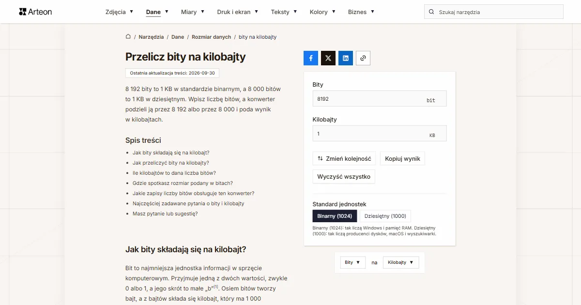This screenshot has height=305, width=581.
Task: Open Druk i ekran menu item
Action: coord(234,12)
